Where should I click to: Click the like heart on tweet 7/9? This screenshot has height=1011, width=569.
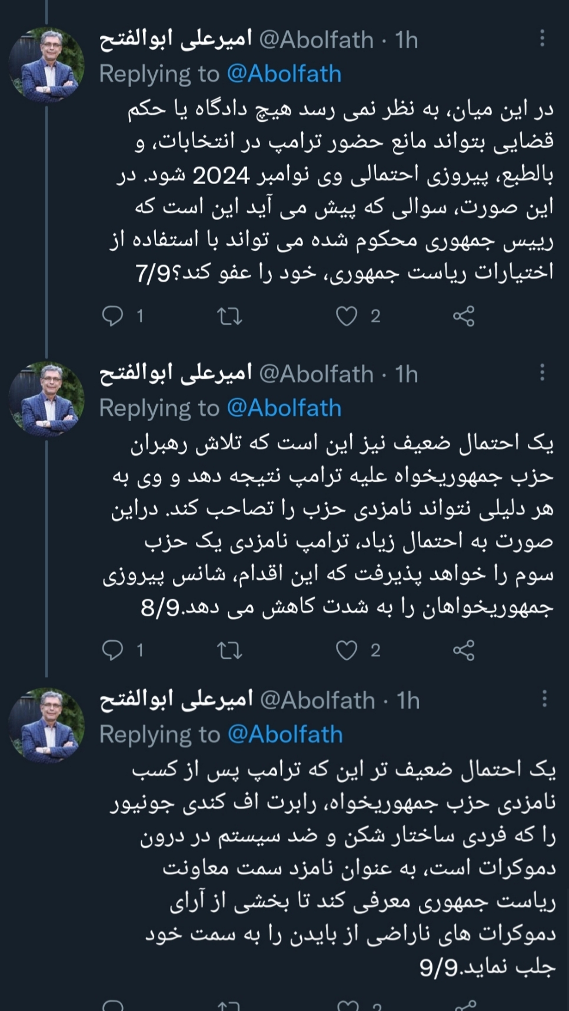[348, 316]
